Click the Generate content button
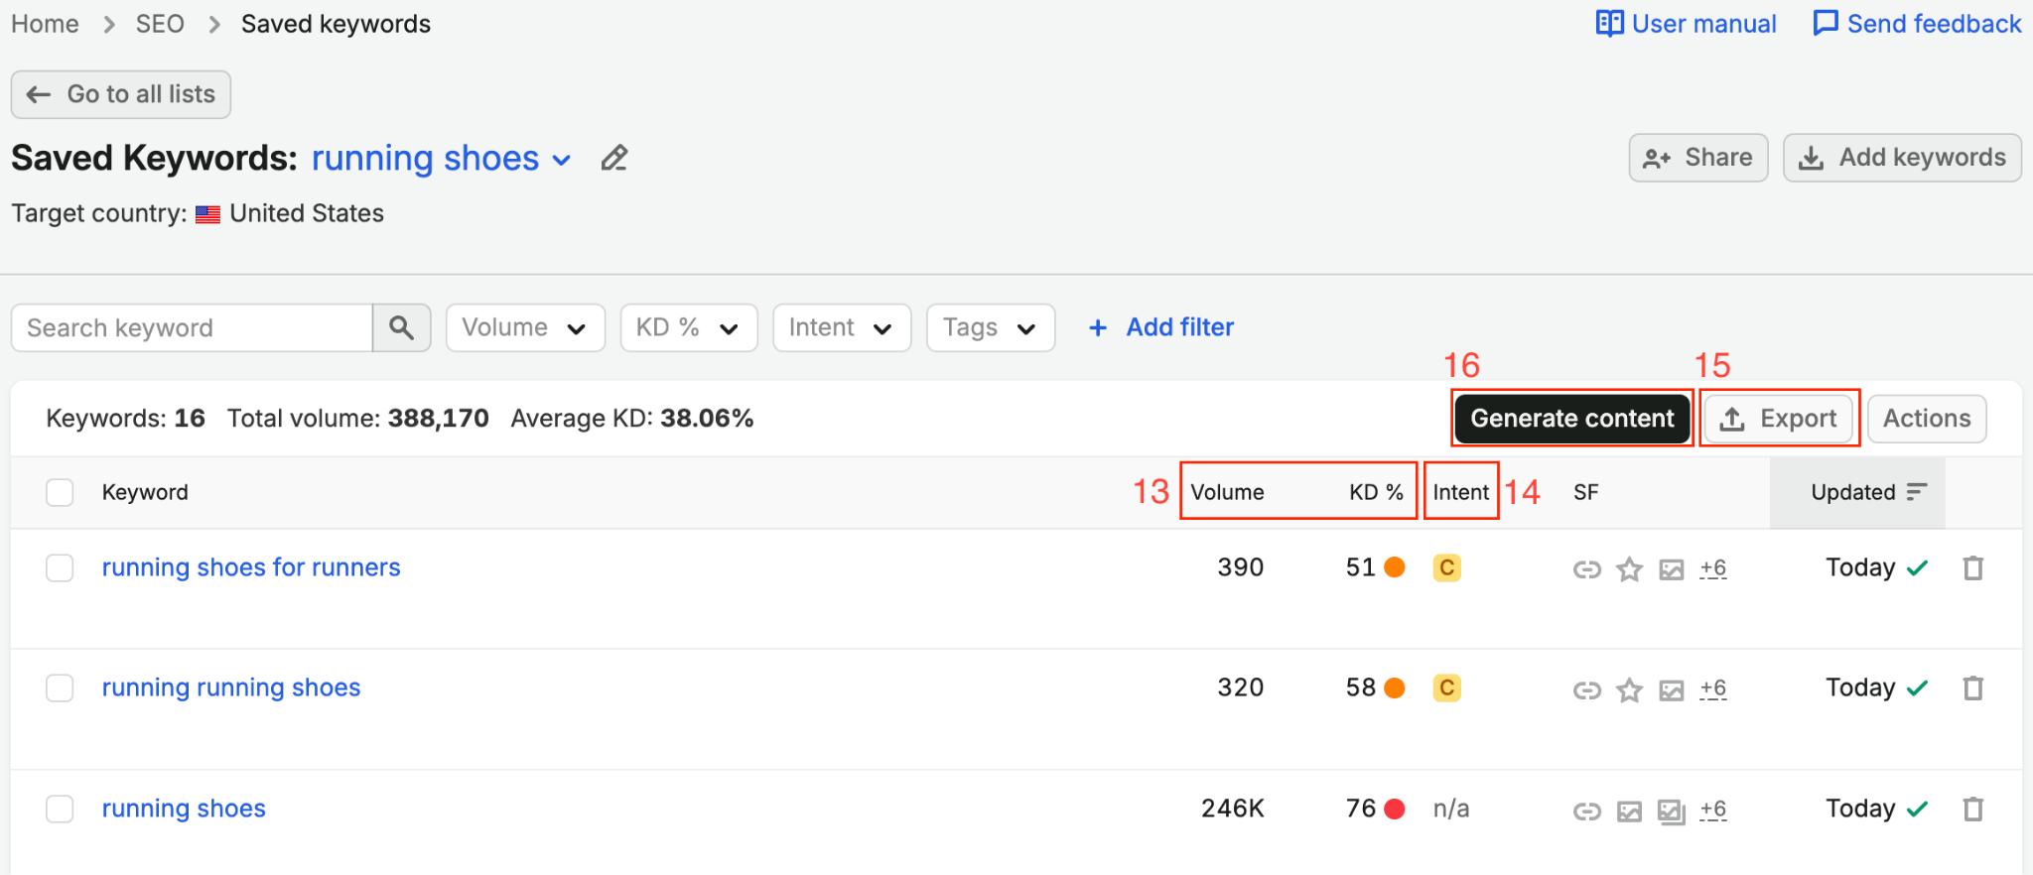This screenshot has width=2033, height=875. pos(1572,419)
